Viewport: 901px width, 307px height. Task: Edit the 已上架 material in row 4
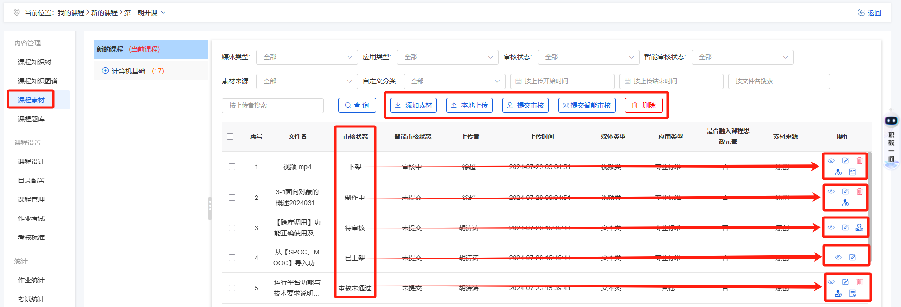point(853,257)
